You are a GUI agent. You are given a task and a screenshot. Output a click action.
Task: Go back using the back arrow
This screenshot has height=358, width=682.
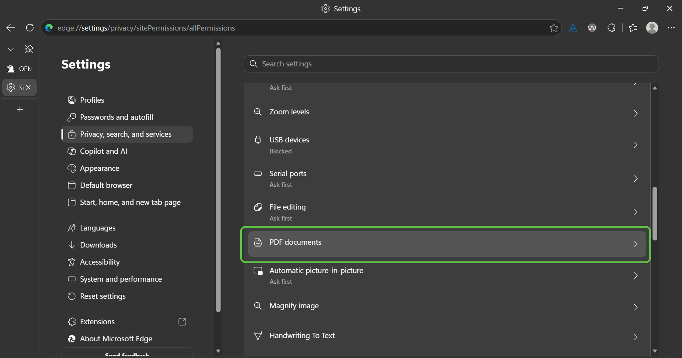click(x=11, y=28)
